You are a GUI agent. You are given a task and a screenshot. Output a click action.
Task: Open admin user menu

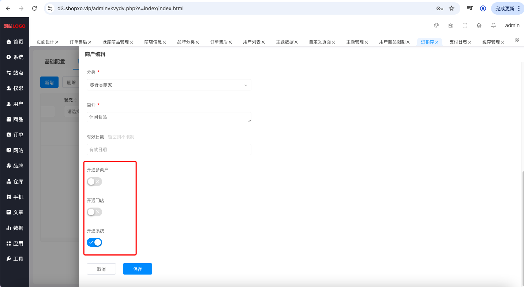click(x=512, y=25)
